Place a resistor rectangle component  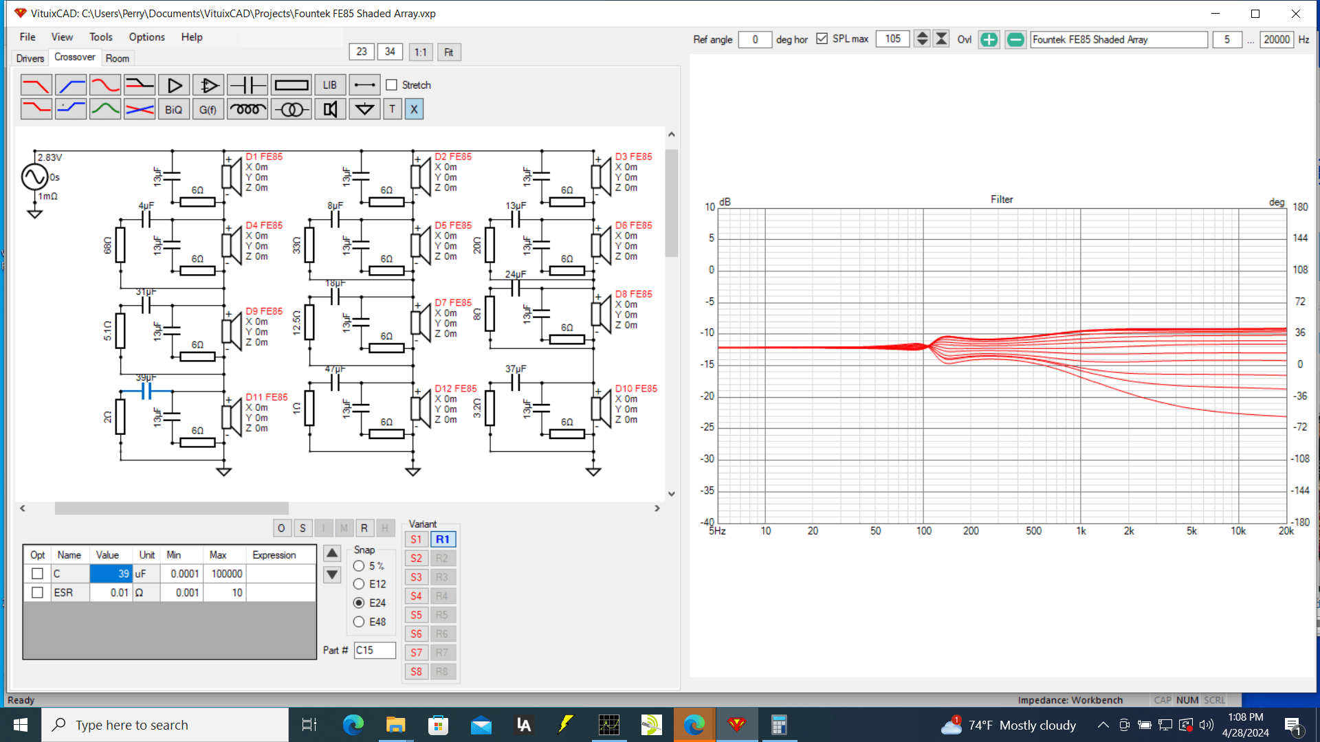[x=291, y=85]
